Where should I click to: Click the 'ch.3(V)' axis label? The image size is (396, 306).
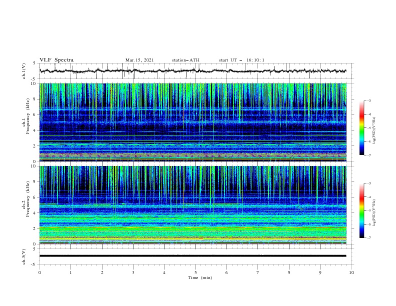(x=23, y=256)
